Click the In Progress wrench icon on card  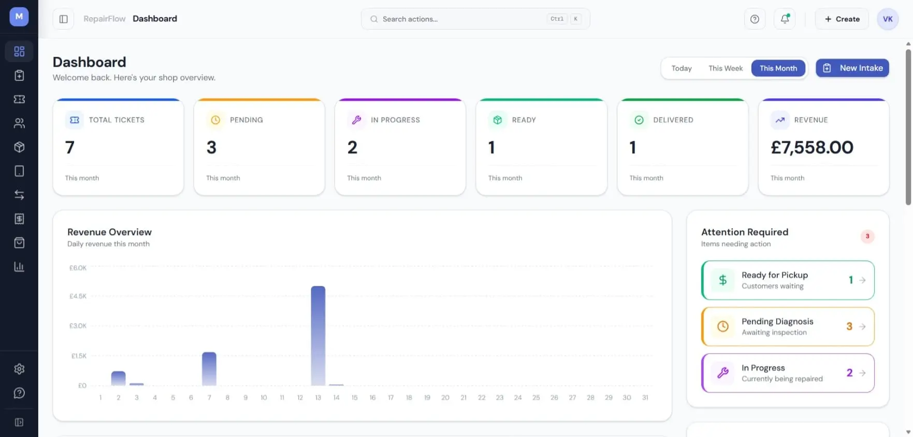(356, 120)
